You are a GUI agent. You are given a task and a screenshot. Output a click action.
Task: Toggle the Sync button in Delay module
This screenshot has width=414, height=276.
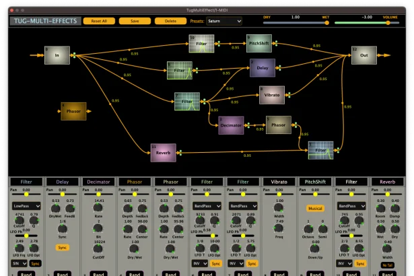coord(63,248)
